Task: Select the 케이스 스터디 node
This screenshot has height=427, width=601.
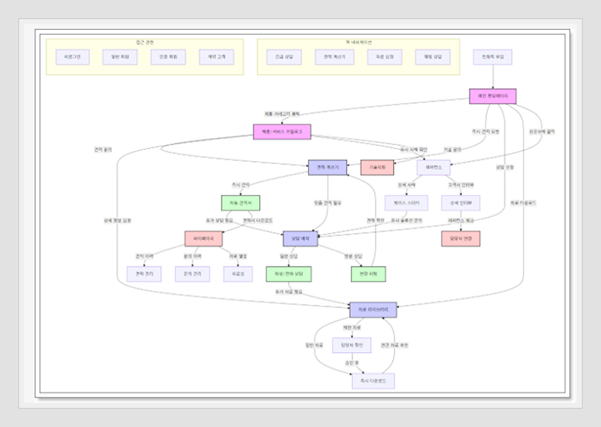Action: pos(406,203)
